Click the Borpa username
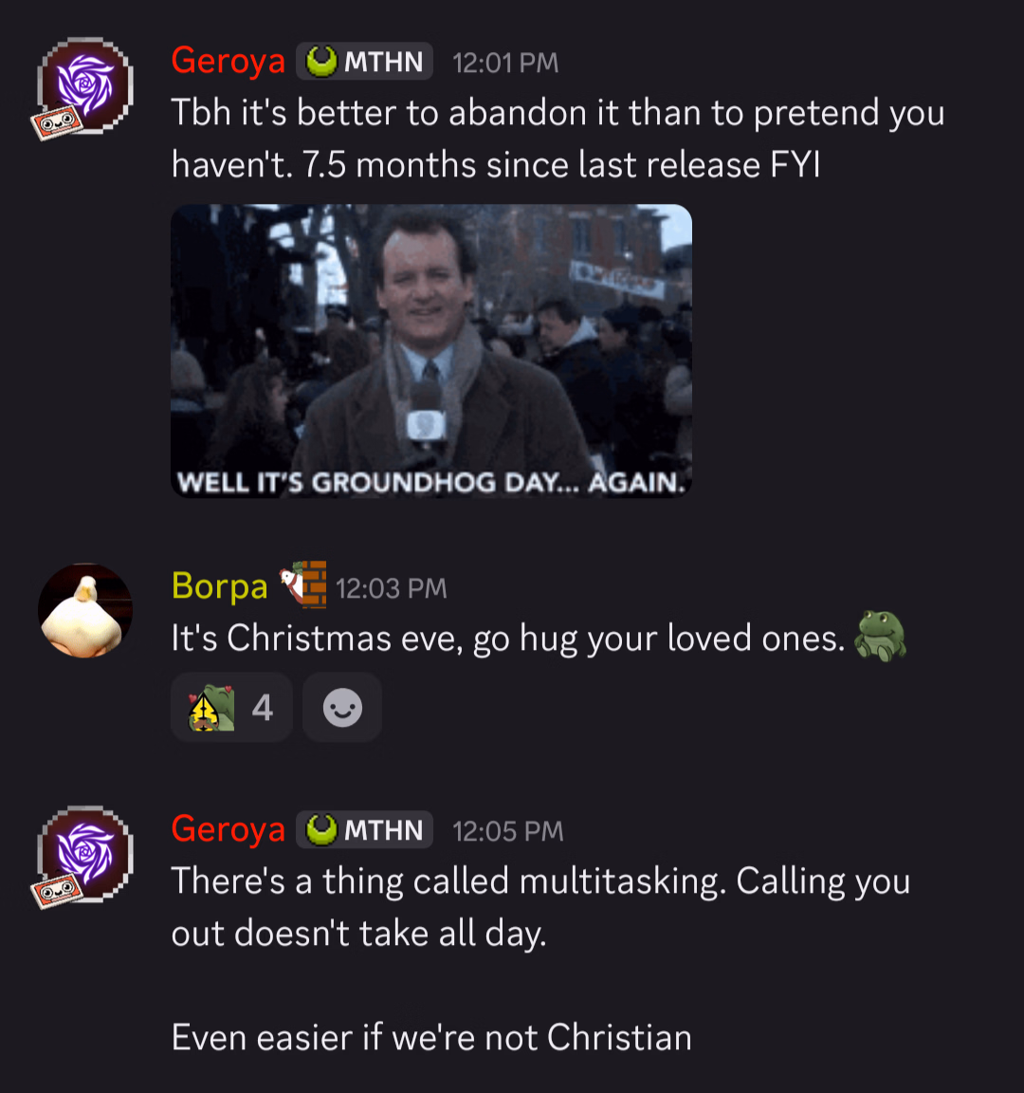This screenshot has height=1093, width=1024. click(219, 586)
